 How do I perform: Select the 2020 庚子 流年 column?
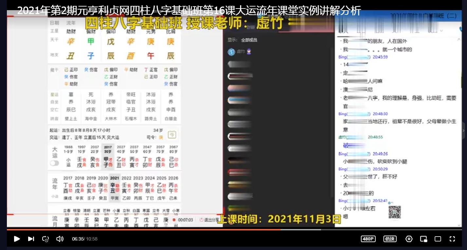pos(103,188)
